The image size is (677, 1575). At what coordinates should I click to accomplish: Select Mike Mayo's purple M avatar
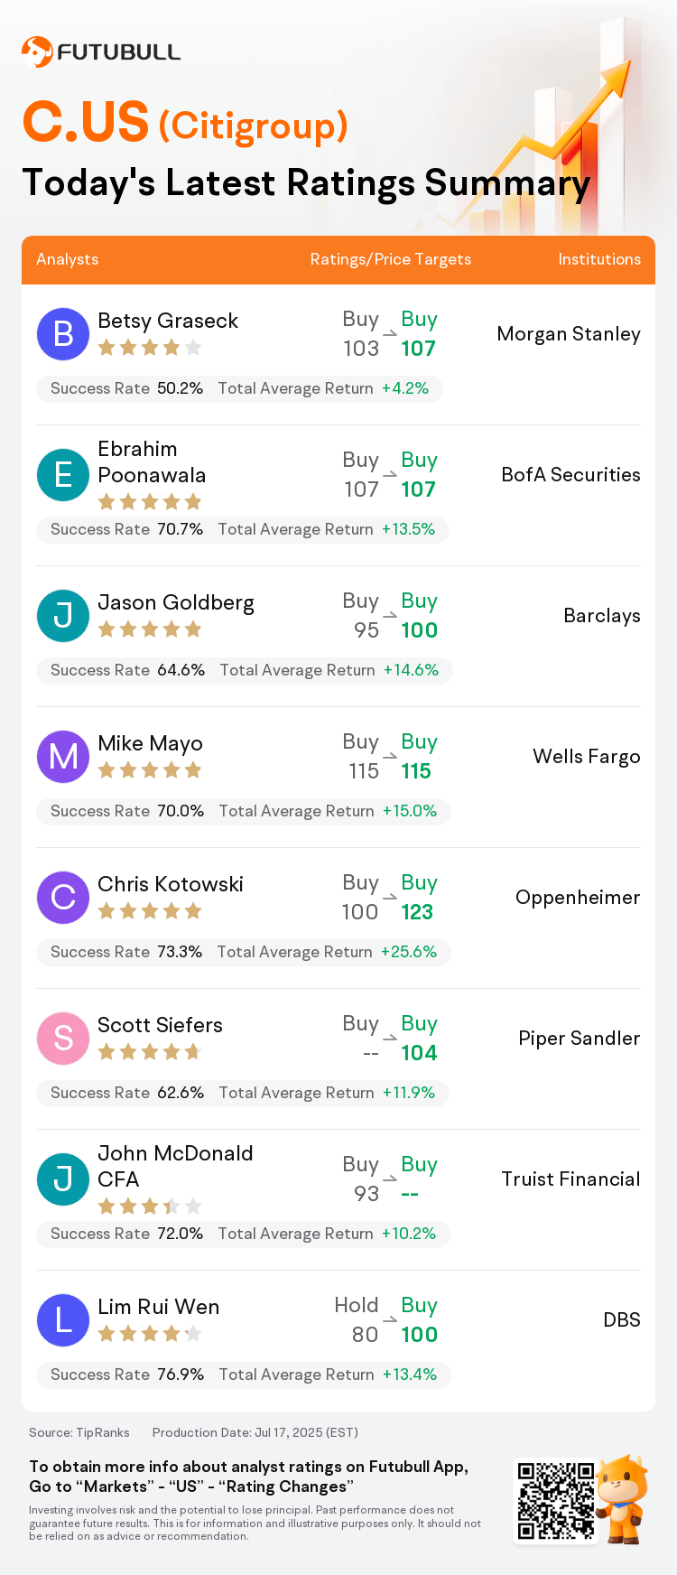(63, 757)
